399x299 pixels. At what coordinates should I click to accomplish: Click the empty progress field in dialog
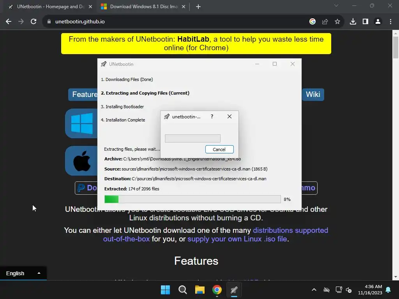pos(192,138)
